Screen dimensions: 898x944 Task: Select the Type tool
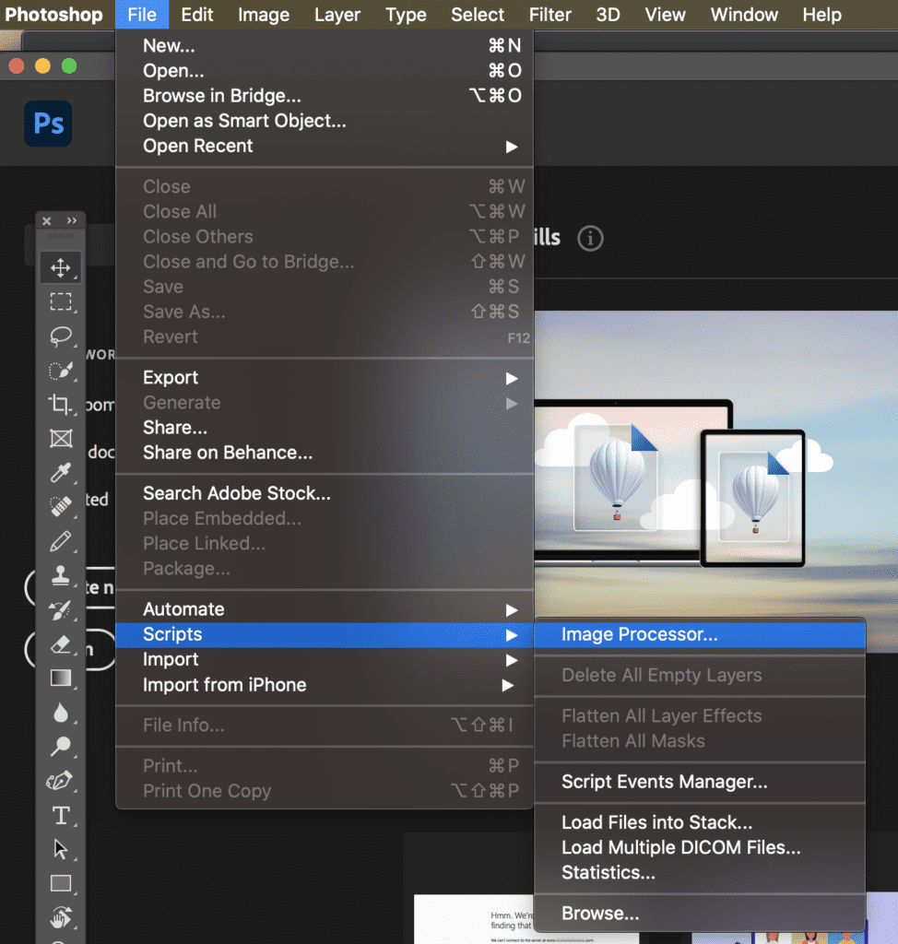click(60, 815)
